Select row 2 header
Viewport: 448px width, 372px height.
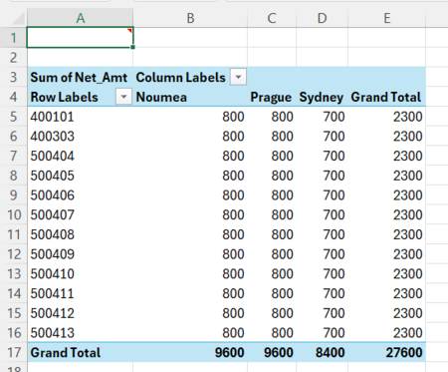coord(13,58)
